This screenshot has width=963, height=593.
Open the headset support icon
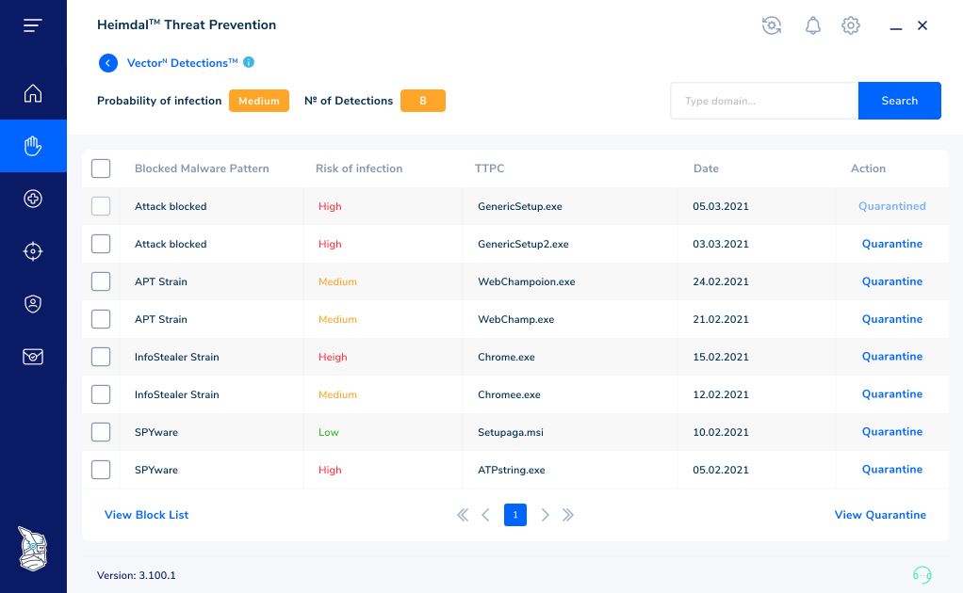point(922,574)
